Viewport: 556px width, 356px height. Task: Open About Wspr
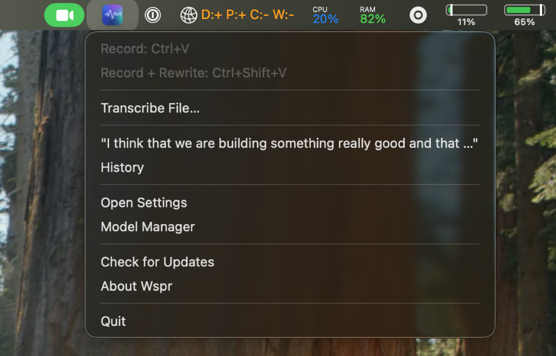click(136, 286)
